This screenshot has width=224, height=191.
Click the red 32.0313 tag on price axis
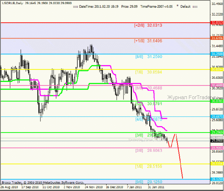217,22
